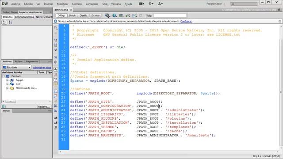Viewport: 283px width, 159px height.
Task: Click the Archivos locales column header
Action: tap(19, 72)
